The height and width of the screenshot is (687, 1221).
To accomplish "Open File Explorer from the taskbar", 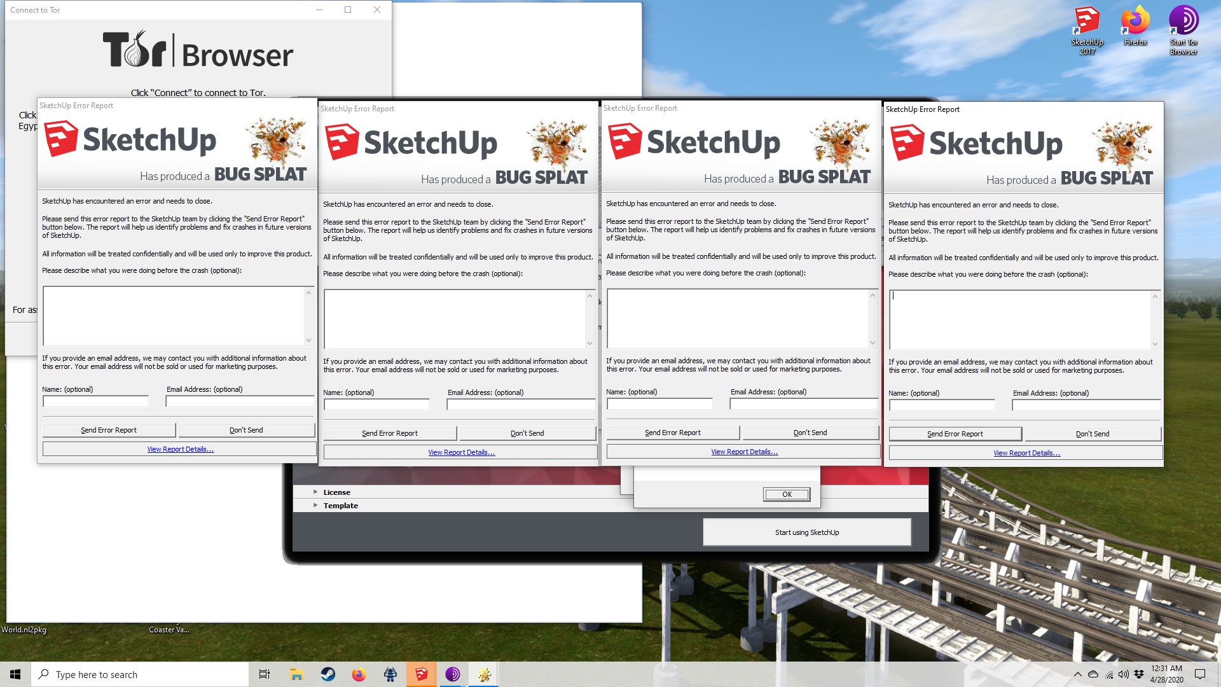I will 296,674.
